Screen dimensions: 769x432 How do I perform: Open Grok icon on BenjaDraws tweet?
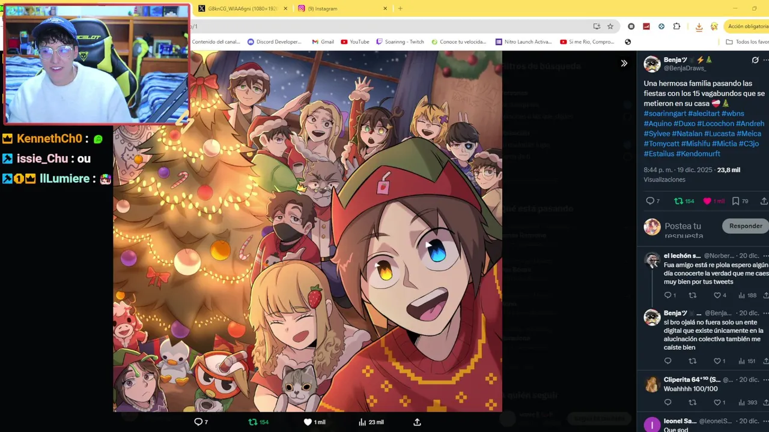tap(755, 60)
